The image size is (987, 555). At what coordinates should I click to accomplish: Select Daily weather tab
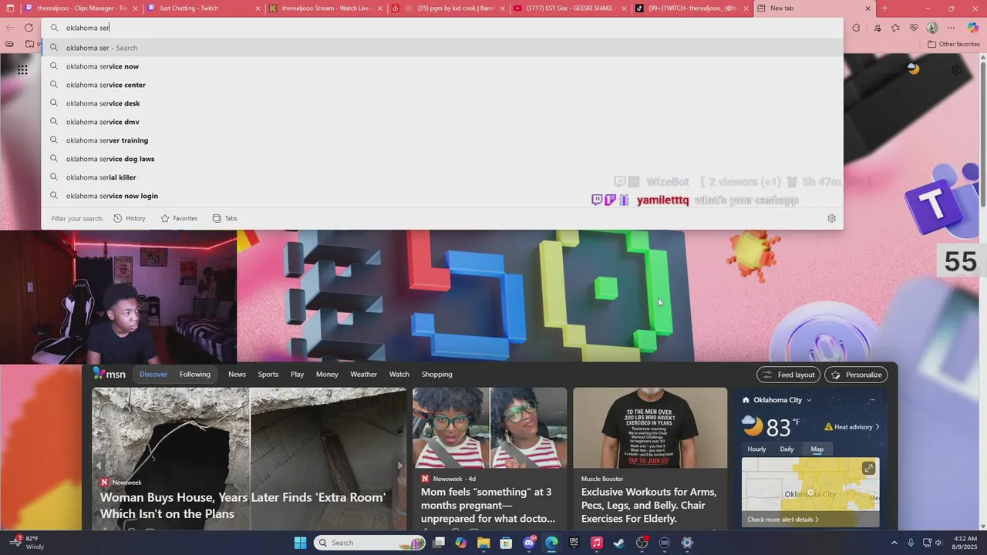787,449
